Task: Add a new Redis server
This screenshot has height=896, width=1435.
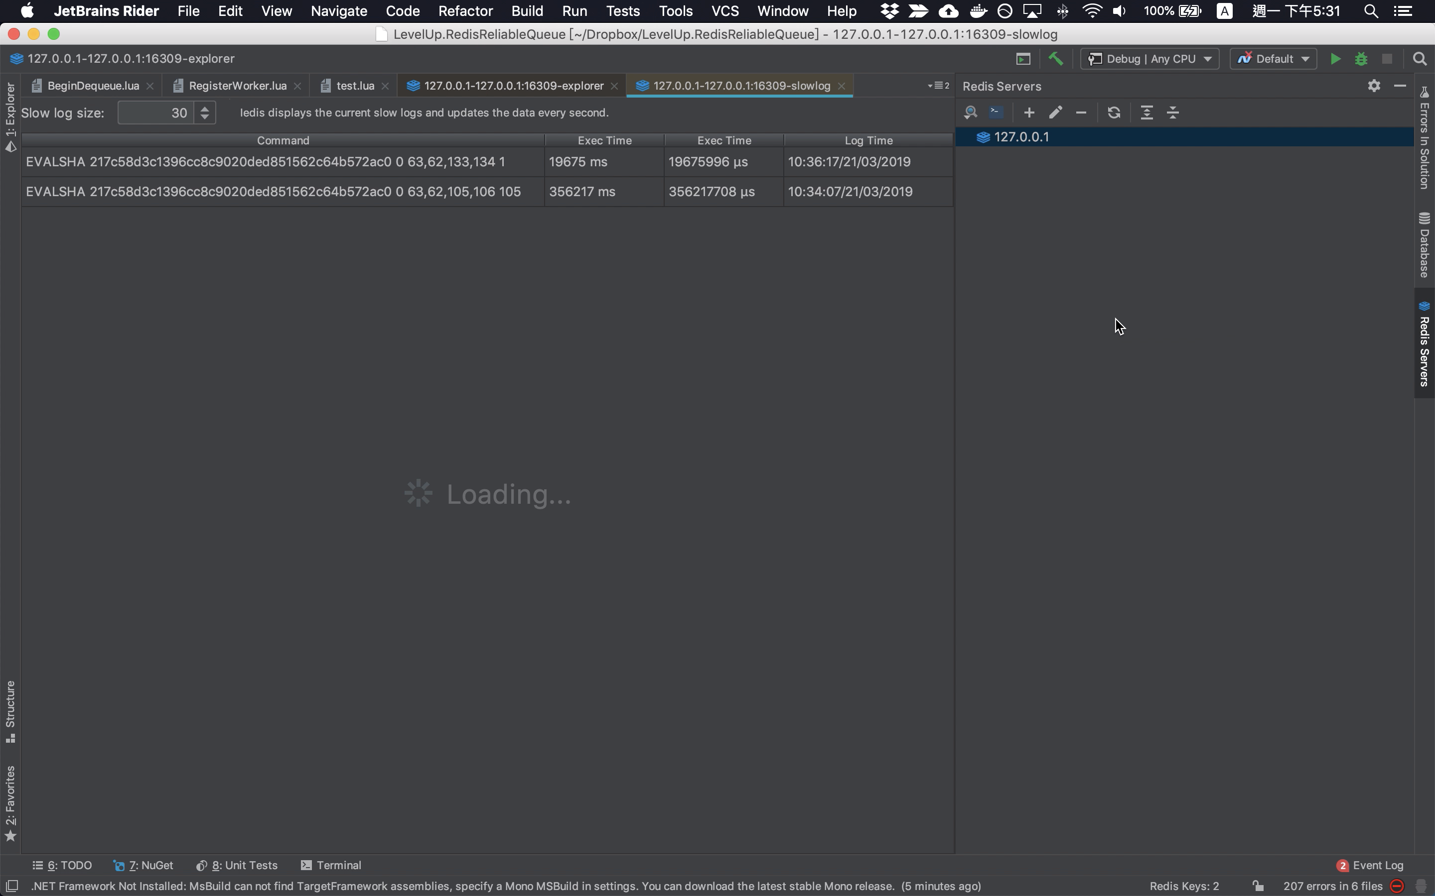Action: tap(1029, 112)
